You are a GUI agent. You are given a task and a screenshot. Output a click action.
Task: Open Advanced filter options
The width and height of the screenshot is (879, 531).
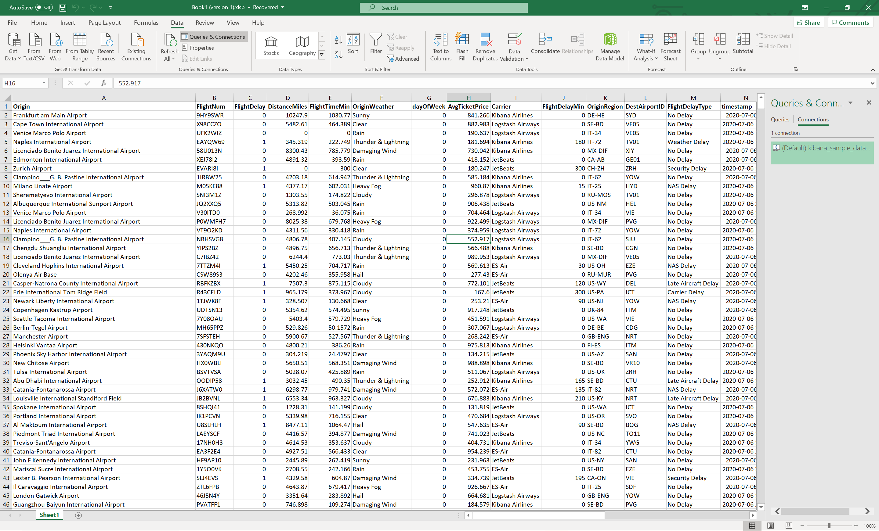[x=403, y=59]
